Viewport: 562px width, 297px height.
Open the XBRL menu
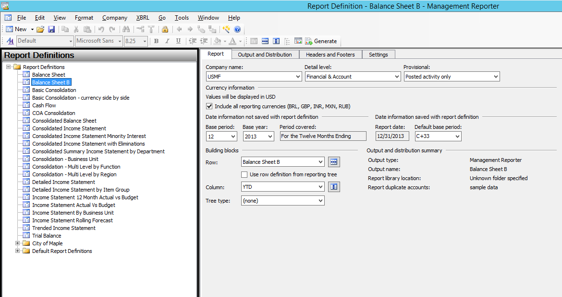pyautogui.click(x=143, y=18)
